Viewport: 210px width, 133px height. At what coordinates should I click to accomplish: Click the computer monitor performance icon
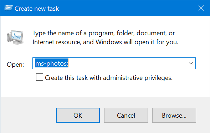pos(15,37)
